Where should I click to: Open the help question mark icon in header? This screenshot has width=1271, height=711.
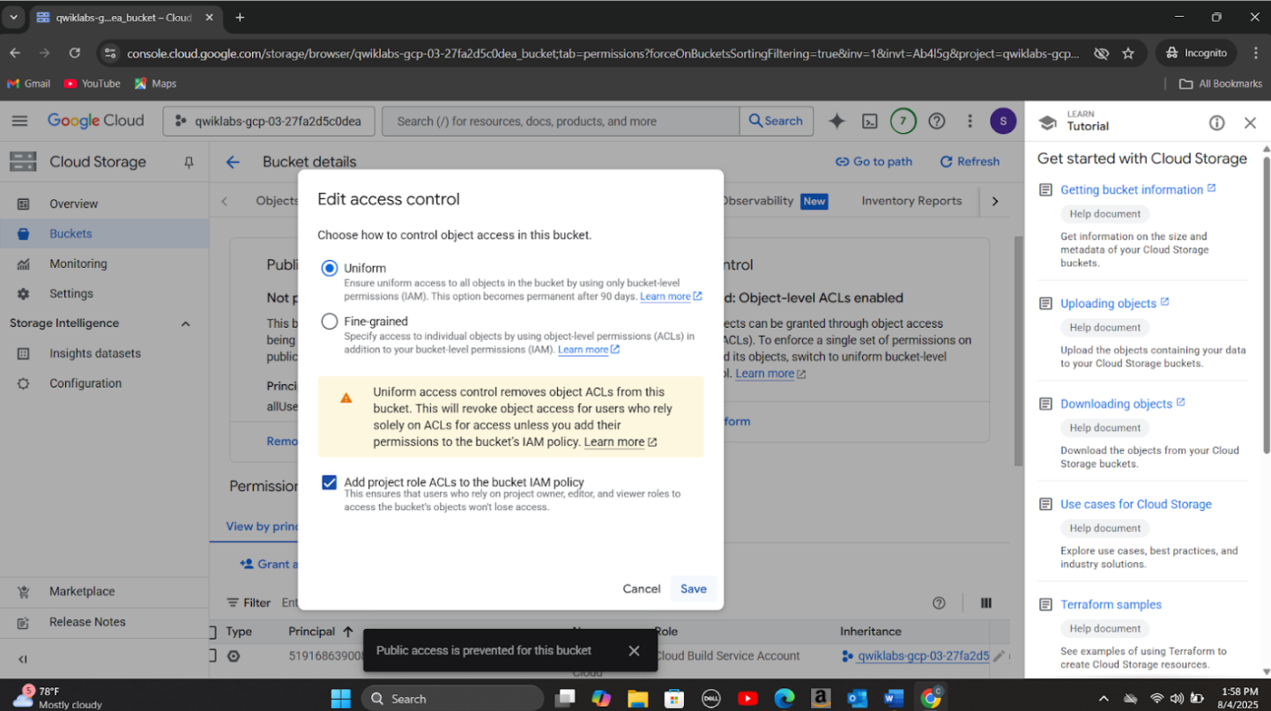click(937, 122)
